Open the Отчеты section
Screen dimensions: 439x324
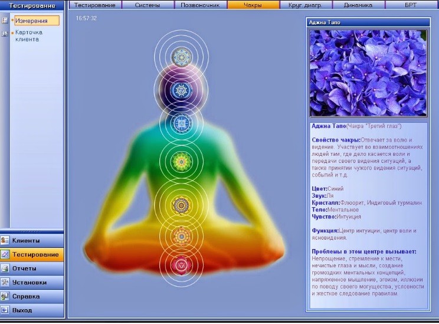point(32,269)
